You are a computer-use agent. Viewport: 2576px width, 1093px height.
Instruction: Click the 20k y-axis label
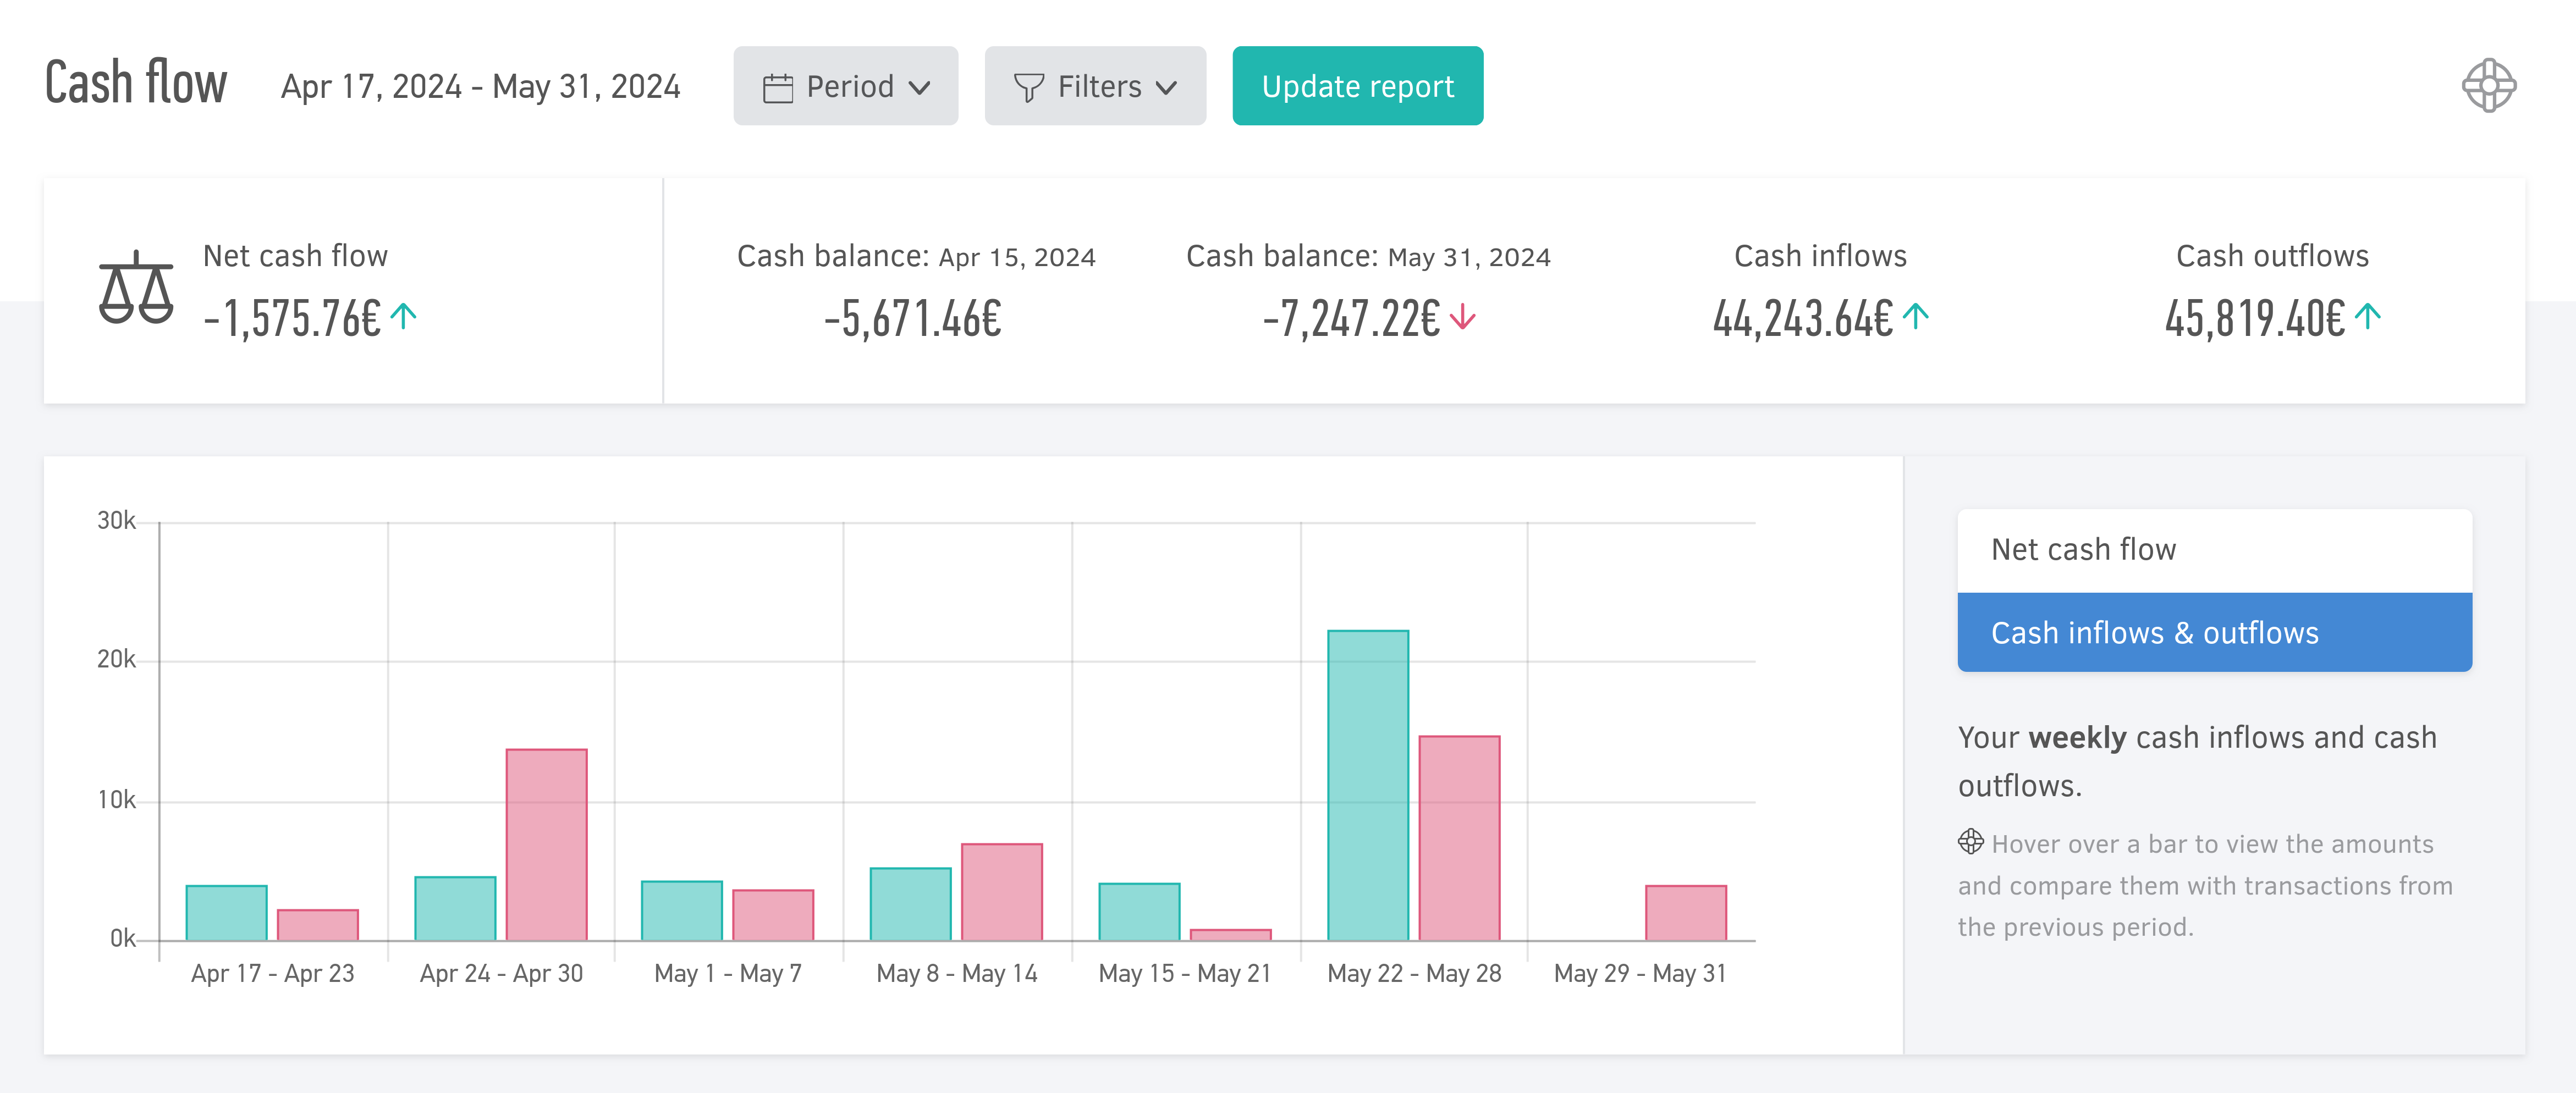tap(116, 659)
